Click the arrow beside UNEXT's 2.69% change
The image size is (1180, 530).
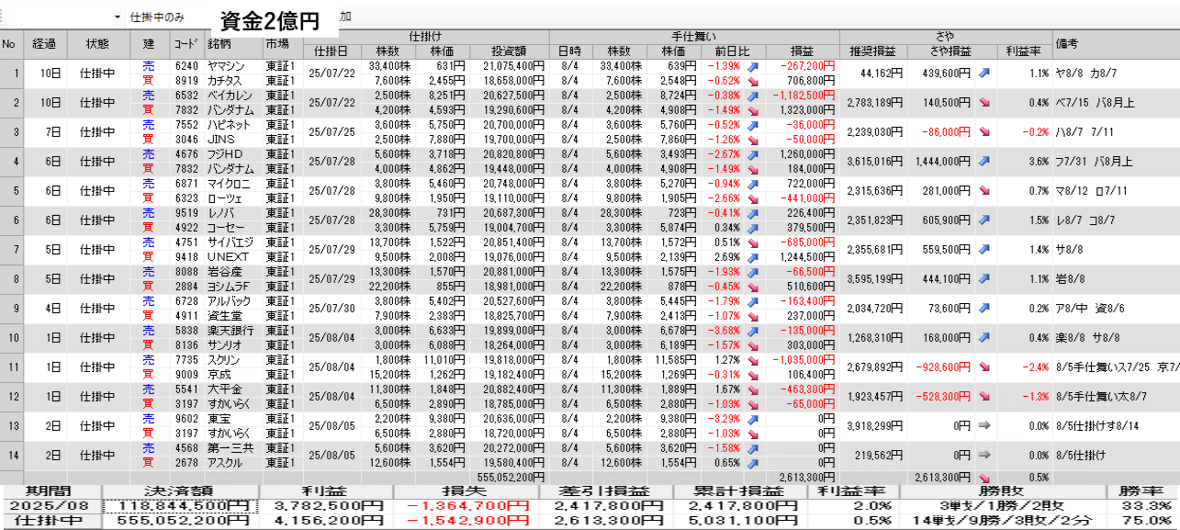point(753,257)
